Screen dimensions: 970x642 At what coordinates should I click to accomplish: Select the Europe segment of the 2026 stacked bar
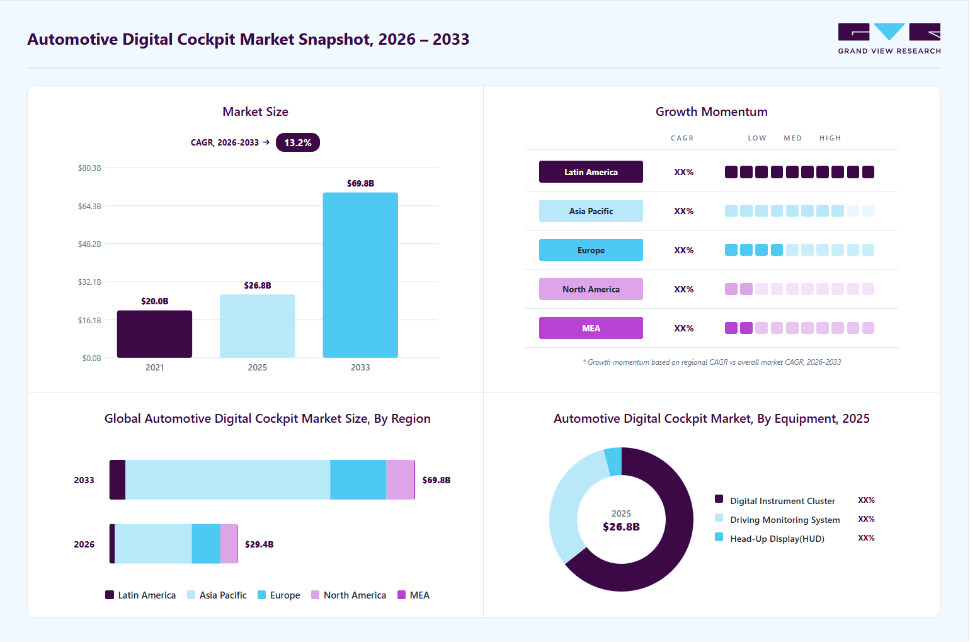[x=206, y=544]
